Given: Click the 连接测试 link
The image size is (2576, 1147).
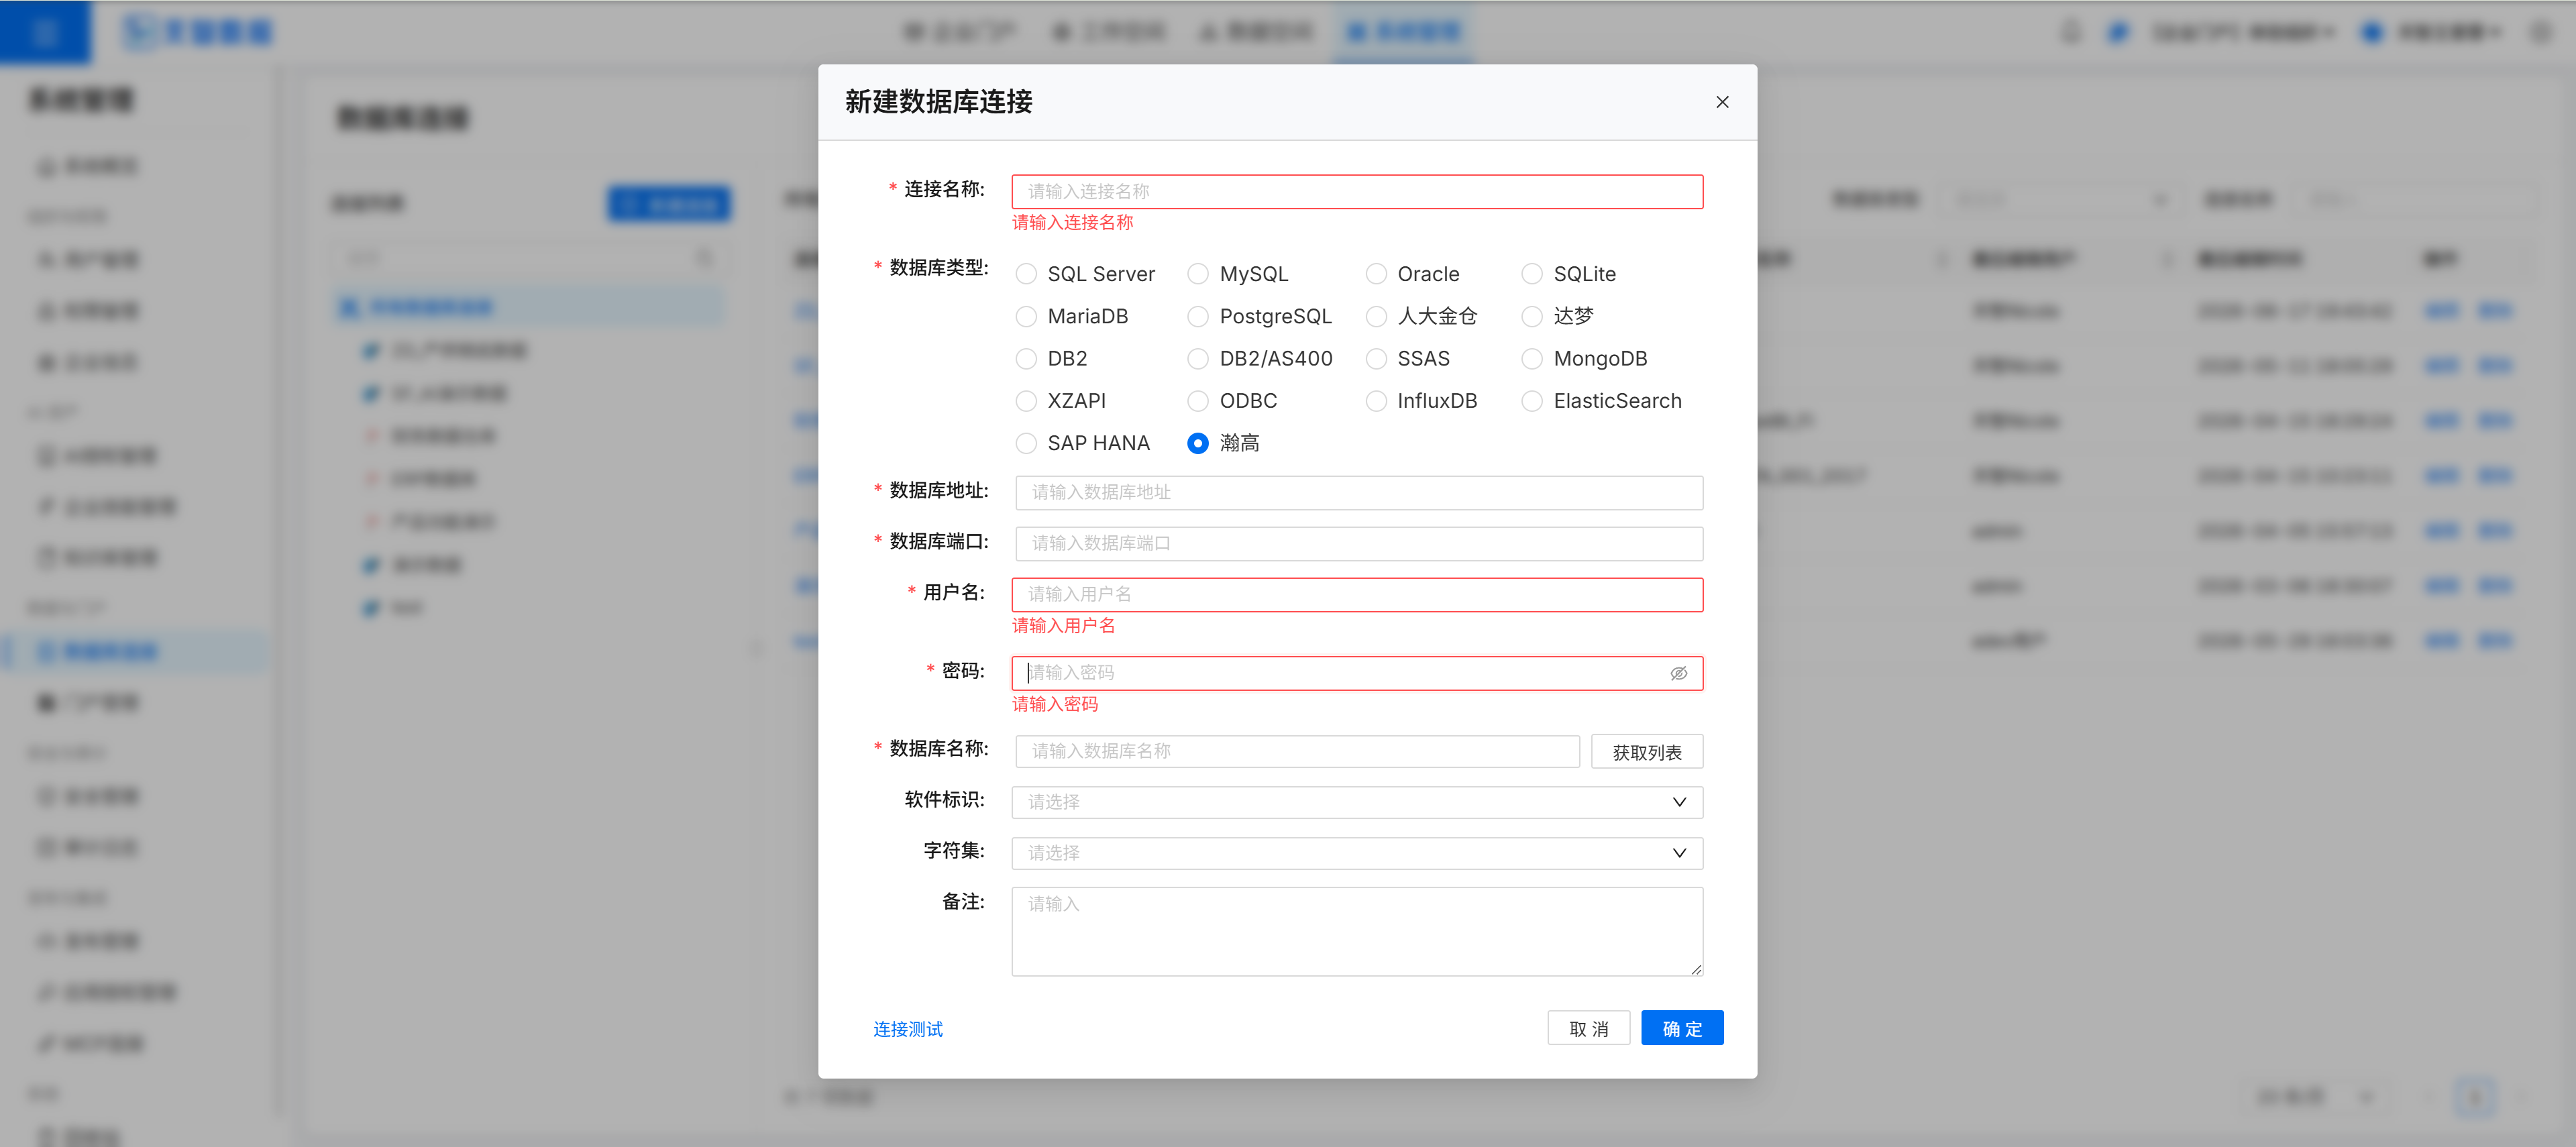Looking at the screenshot, I should click(x=907, y=1029).
